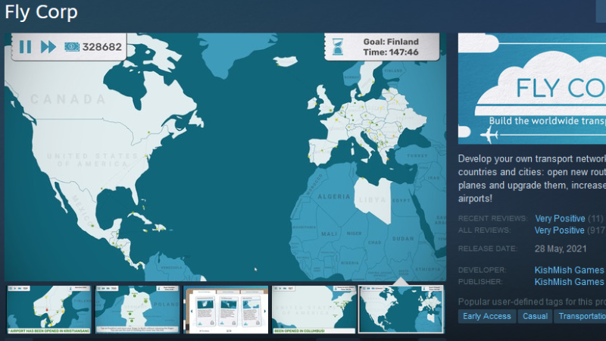
Task: Click the money banknote icon beside 328682
Action: tap(72, 47)
